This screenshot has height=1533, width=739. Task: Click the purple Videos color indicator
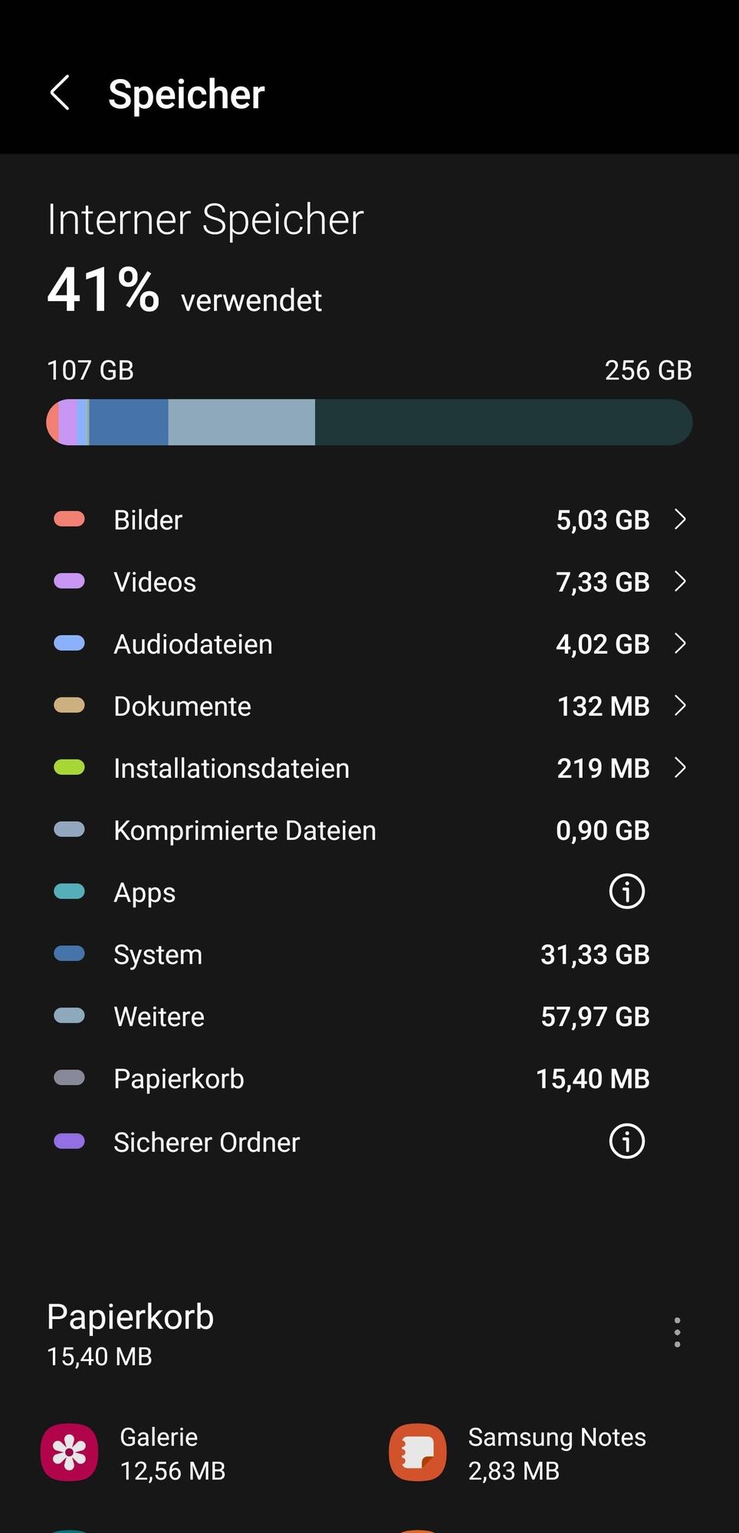pos(69,581)
